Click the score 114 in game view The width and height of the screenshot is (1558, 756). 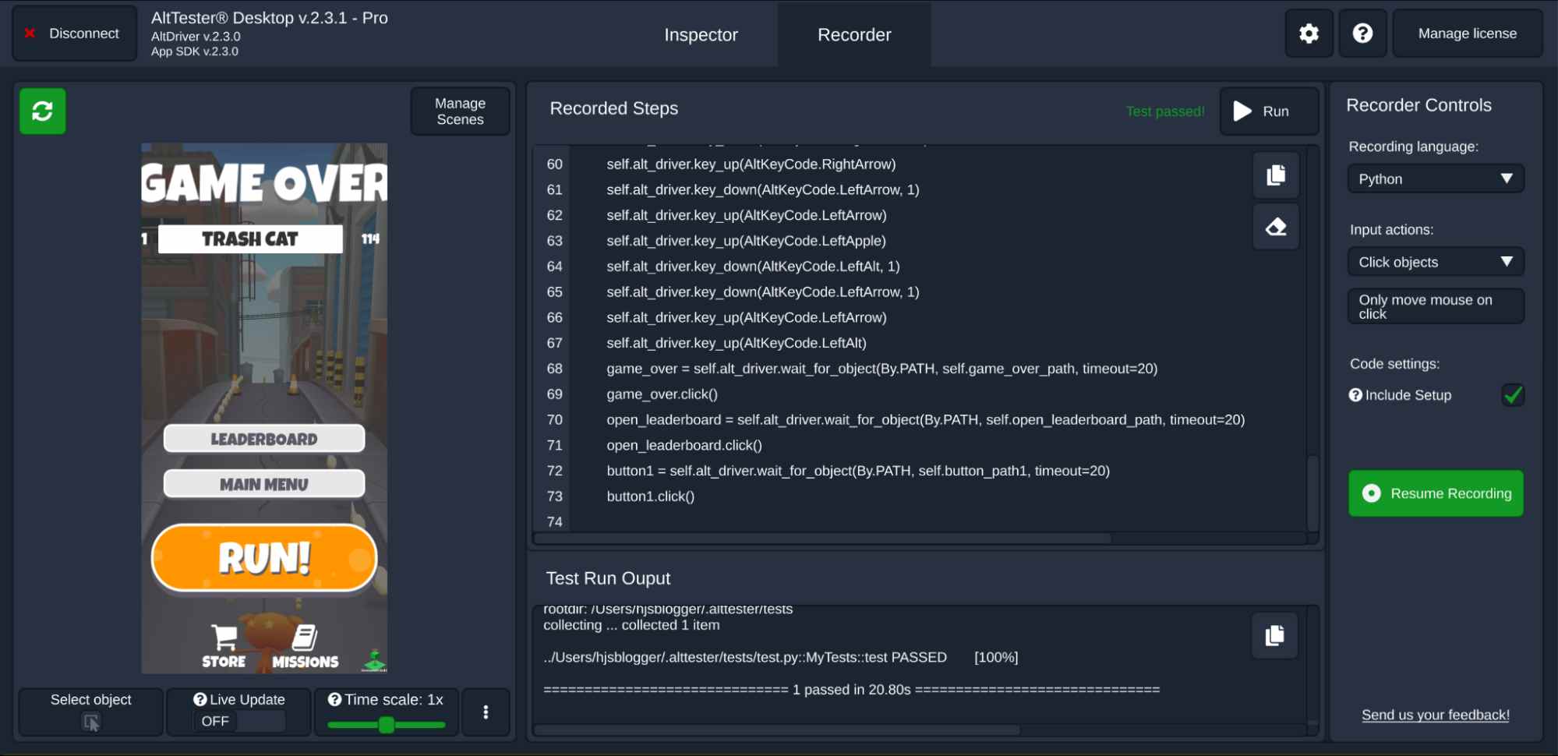(x=370, y=239)
